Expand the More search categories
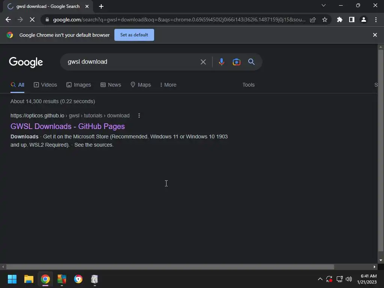Screen dimensions: 384x288 [168, 85]
